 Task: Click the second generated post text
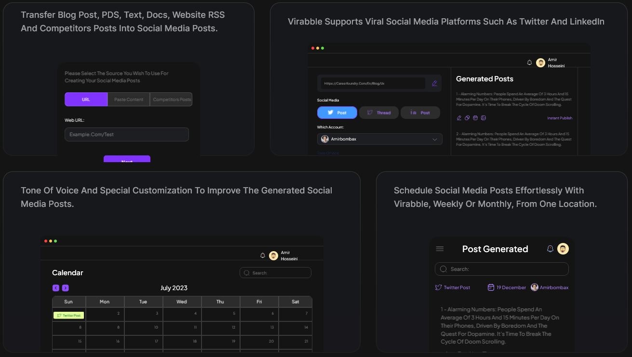(514, 139)
